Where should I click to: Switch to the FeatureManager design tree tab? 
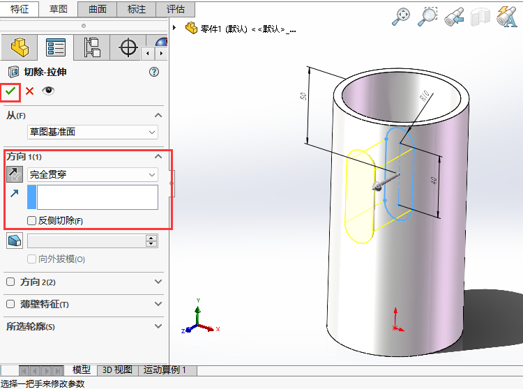[x=18, y=47]
